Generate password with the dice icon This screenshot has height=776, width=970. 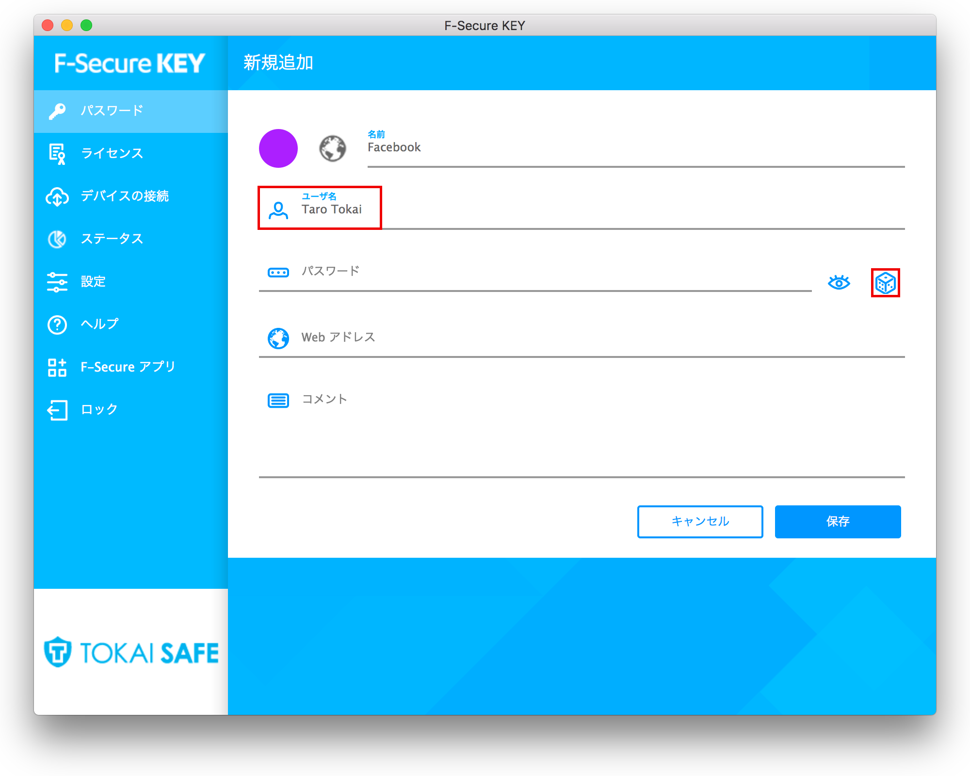[x=886, y=283]
